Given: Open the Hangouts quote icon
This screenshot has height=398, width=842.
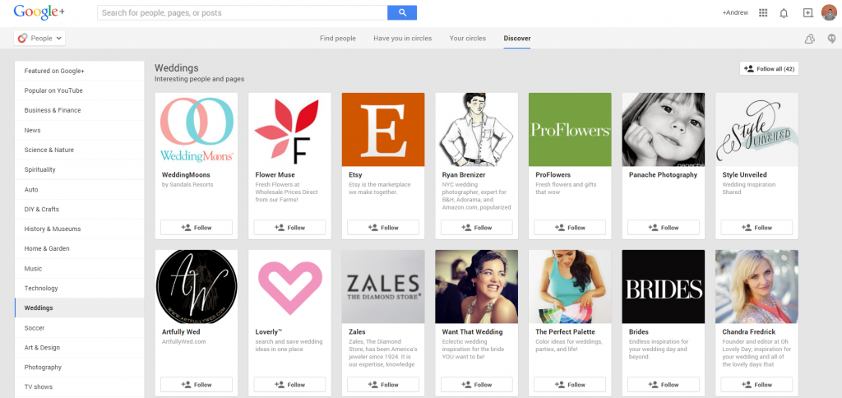Looking at the screenshot, I should [831, 38].
